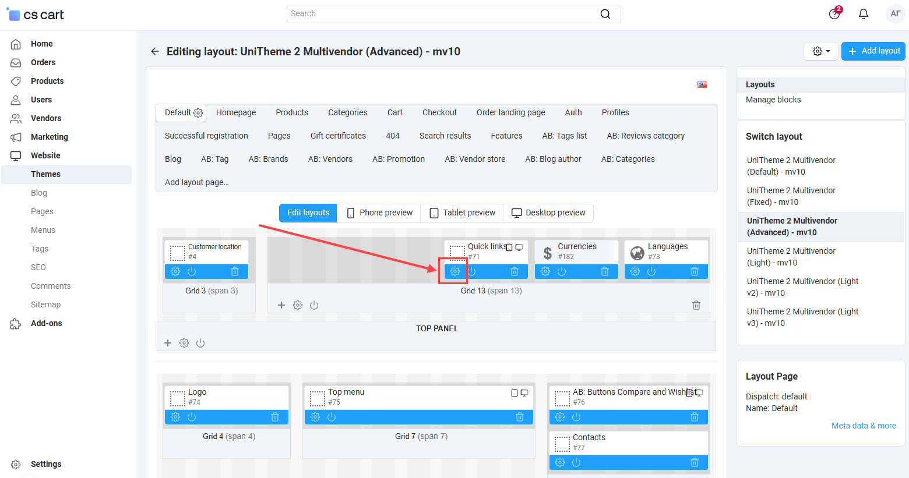Switch to UniTheme 2 Multivendor (Fixed) layout
The image size is (909, 478).
pyautogui.click(x=791, y=196)
